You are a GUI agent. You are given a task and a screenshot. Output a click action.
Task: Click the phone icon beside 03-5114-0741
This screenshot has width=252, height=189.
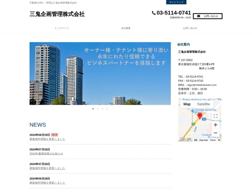pyautogui.click(x=154, y=13)
